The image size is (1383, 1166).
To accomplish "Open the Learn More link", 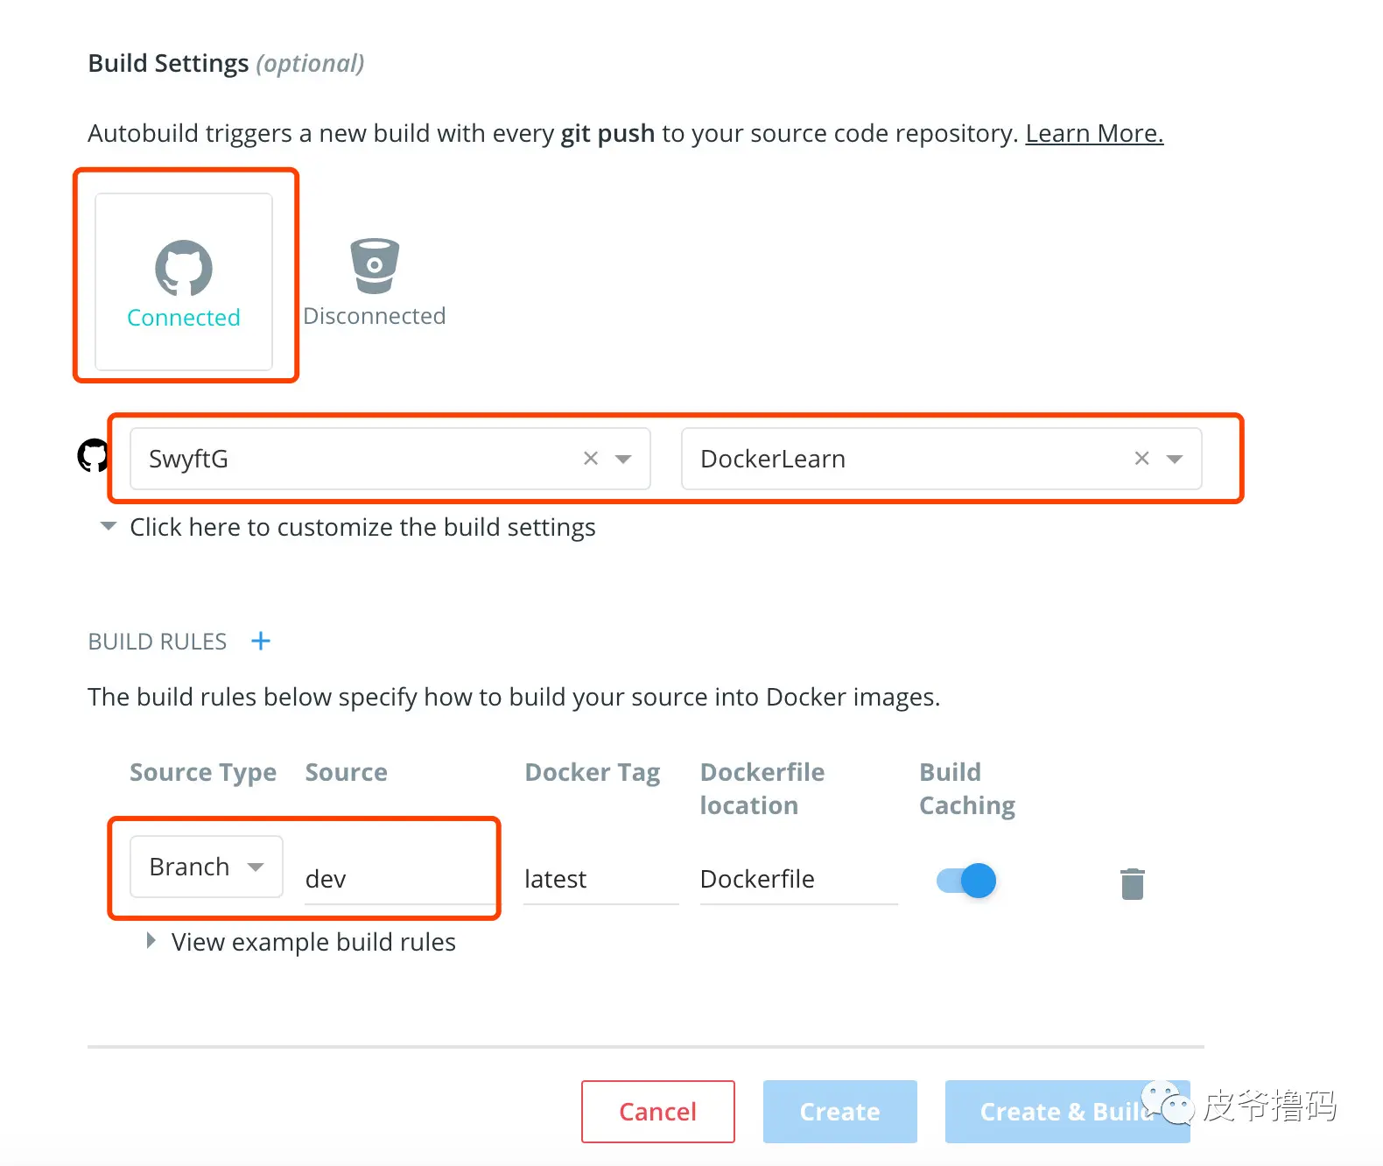I will click(x=1094, y=133).
